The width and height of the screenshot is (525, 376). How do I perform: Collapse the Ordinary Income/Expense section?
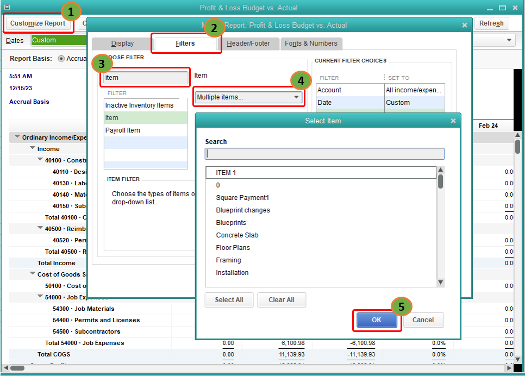point(17,136)
